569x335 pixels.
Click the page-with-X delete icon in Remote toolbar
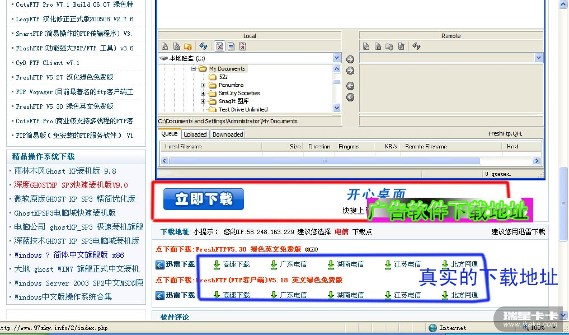[378, 46]
